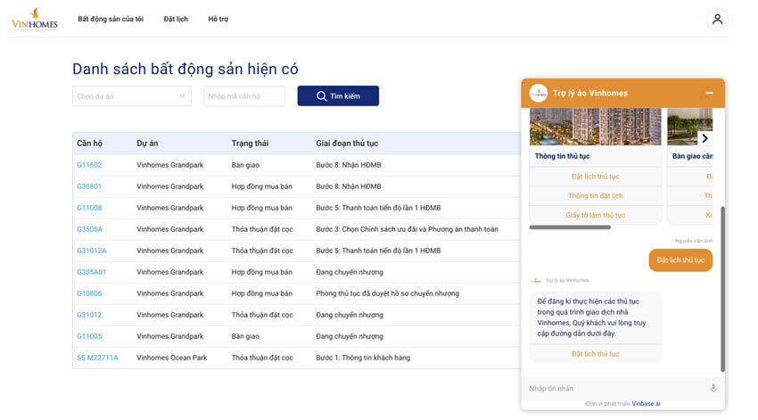
Task: Click 'Bàn giao' status in G11602 row
Action: [x=245, y=165]
